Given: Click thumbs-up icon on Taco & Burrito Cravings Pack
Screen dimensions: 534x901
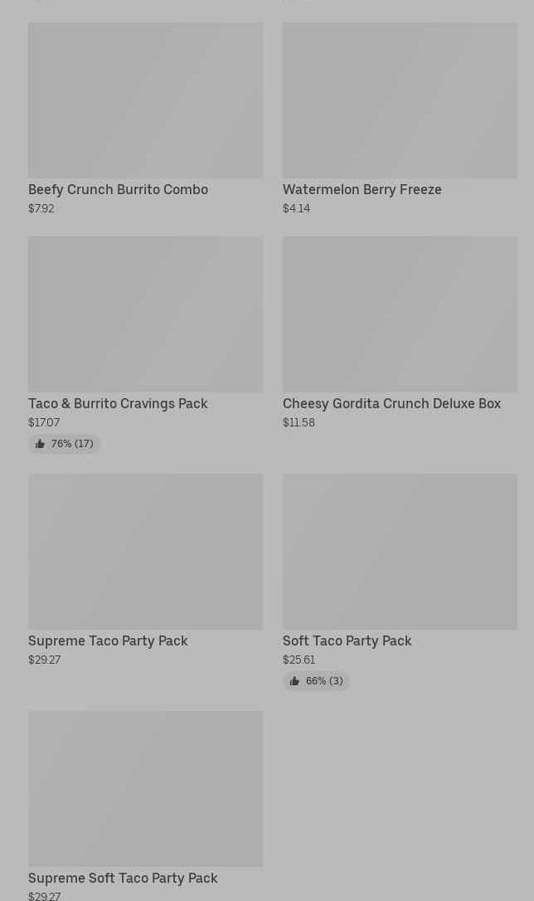Looking at the screenshot, I should [x=40, y=444].
